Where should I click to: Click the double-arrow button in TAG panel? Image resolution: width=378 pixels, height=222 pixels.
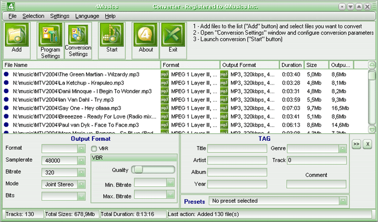[356, 144]
